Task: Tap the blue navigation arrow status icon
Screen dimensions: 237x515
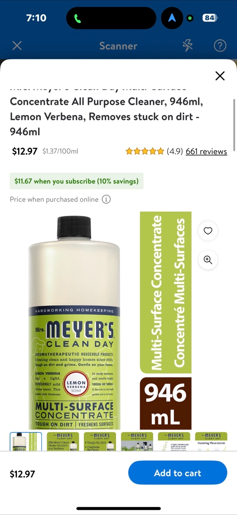Action: [172, 18]
